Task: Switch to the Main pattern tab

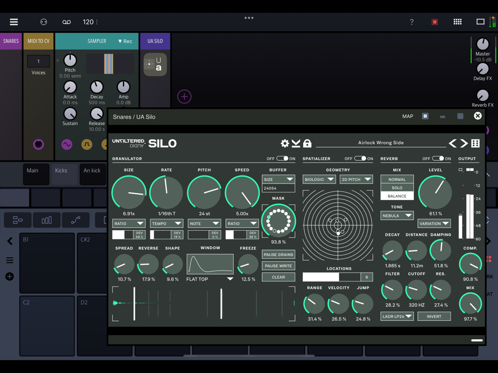Action: (36, 174)
